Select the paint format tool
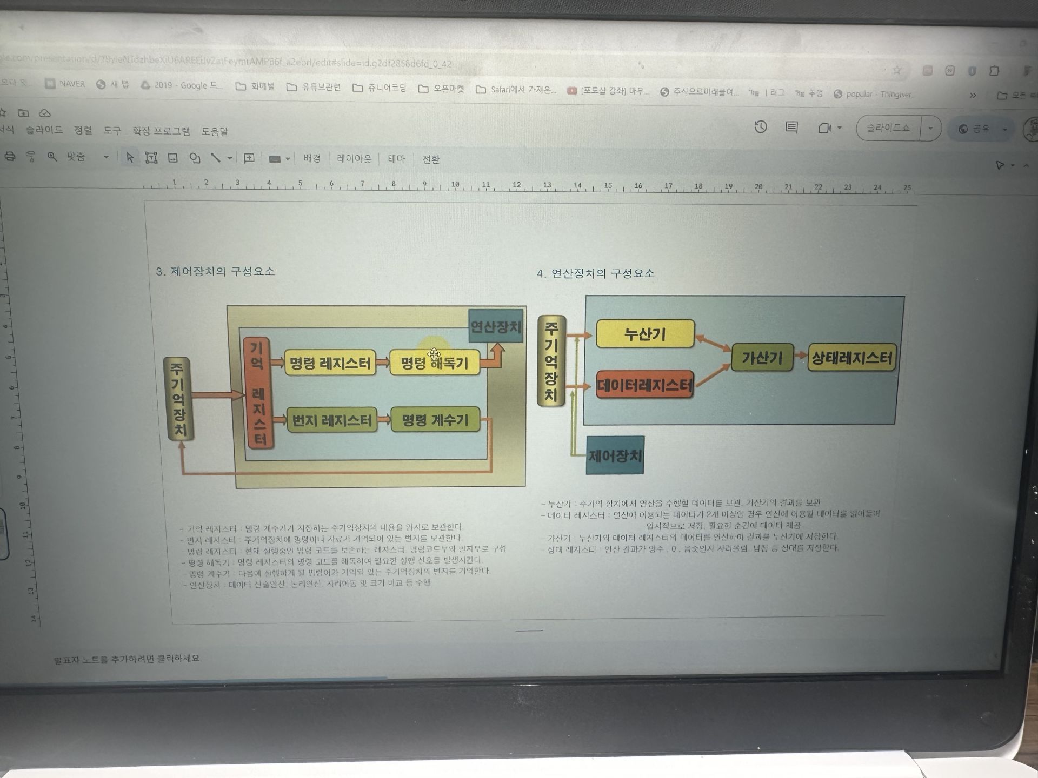The height and width of the screenshot is (778, 1038). coord(31,157)
